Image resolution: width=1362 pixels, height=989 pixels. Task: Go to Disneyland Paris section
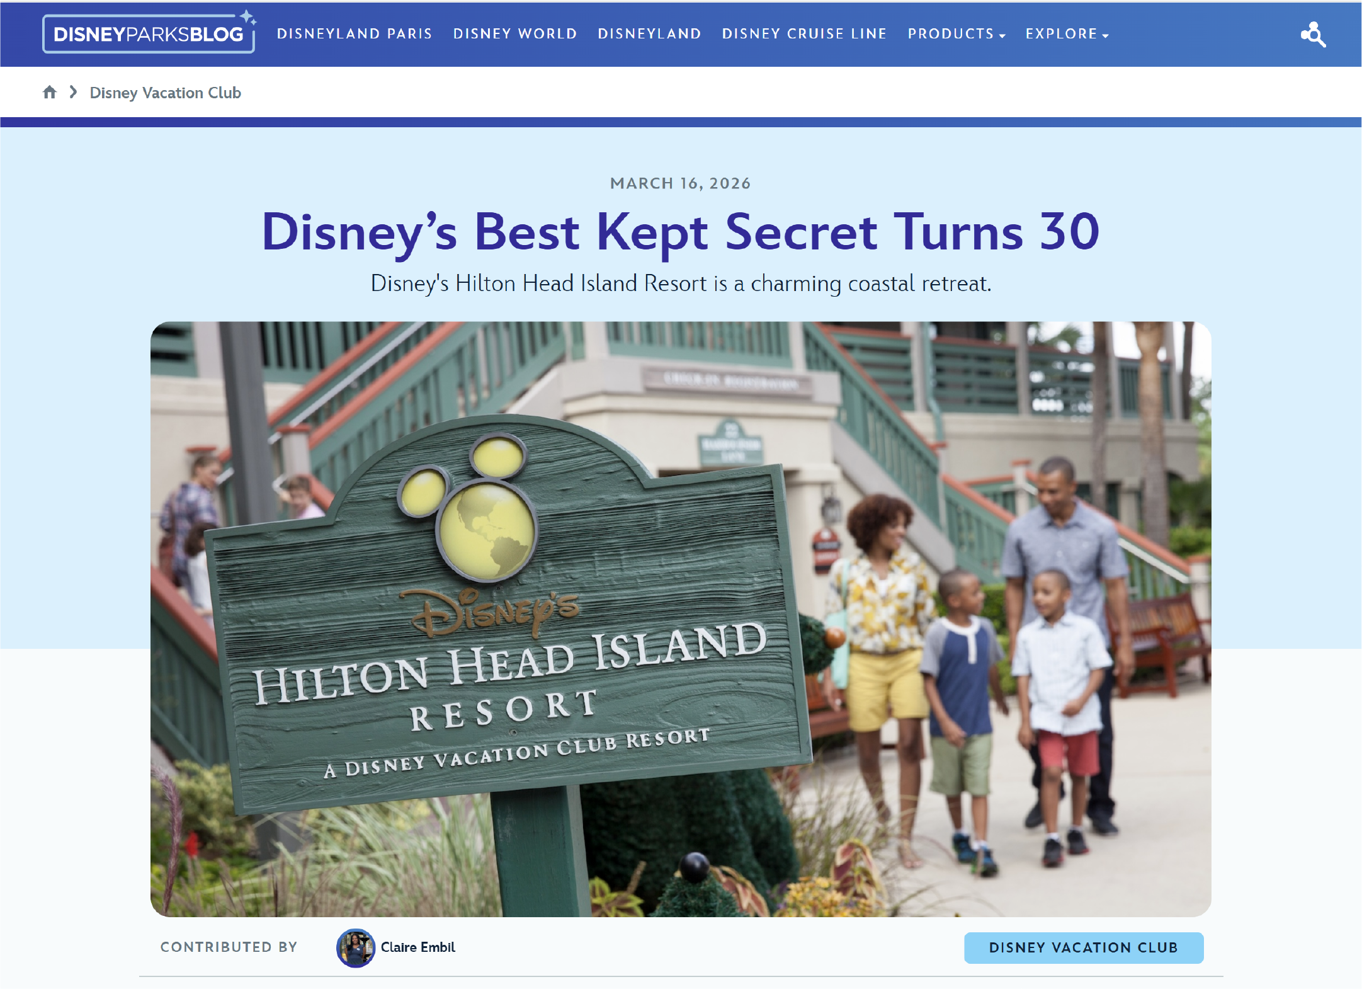355,34
